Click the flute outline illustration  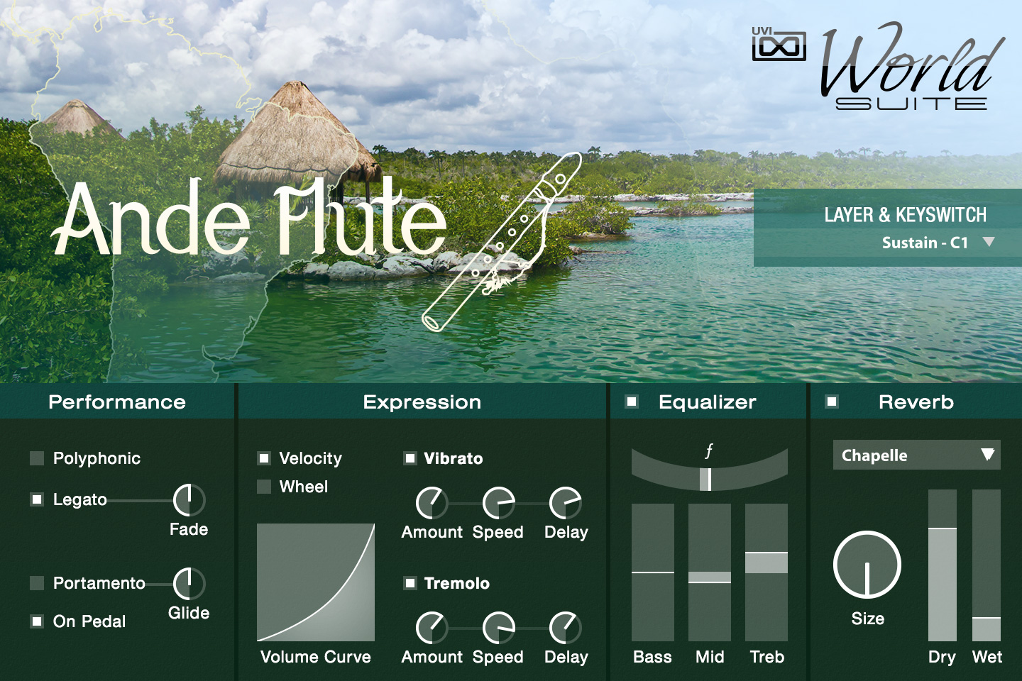(502, 242)
